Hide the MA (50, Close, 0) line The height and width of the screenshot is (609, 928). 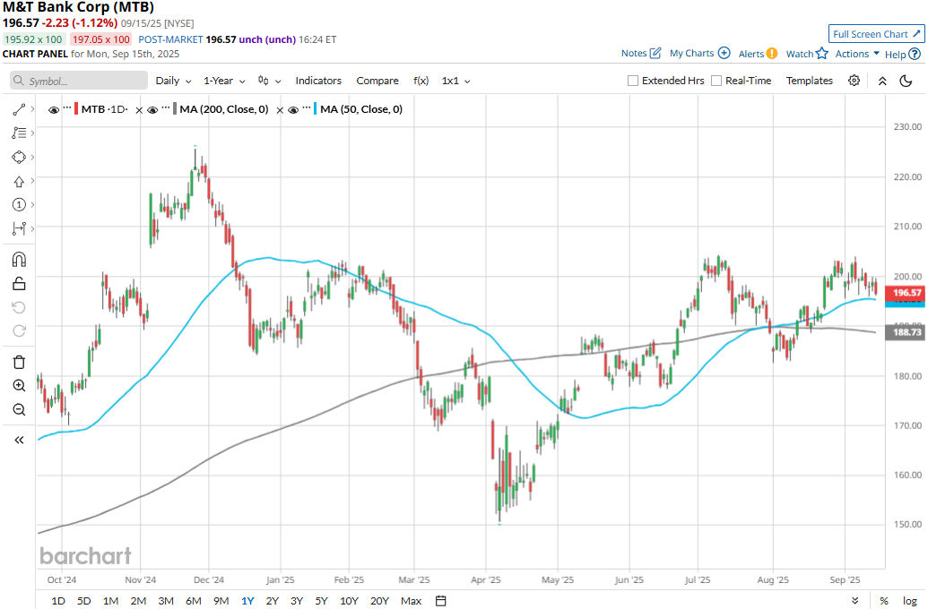click(293, 110)
